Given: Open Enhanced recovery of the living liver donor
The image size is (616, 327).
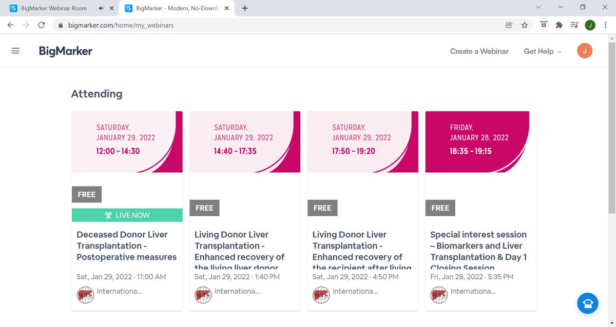Looking at the screenshot, I should click(x=239, y=251).
